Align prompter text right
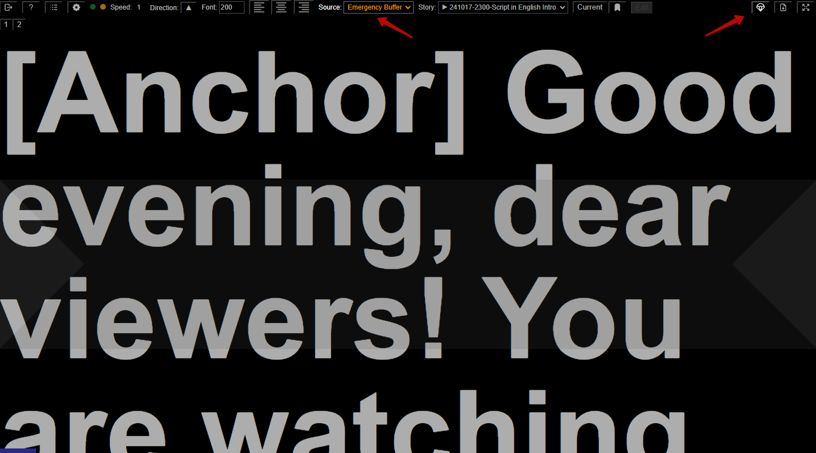This screenshot has width=816, height=453. [x=304, y=7]
